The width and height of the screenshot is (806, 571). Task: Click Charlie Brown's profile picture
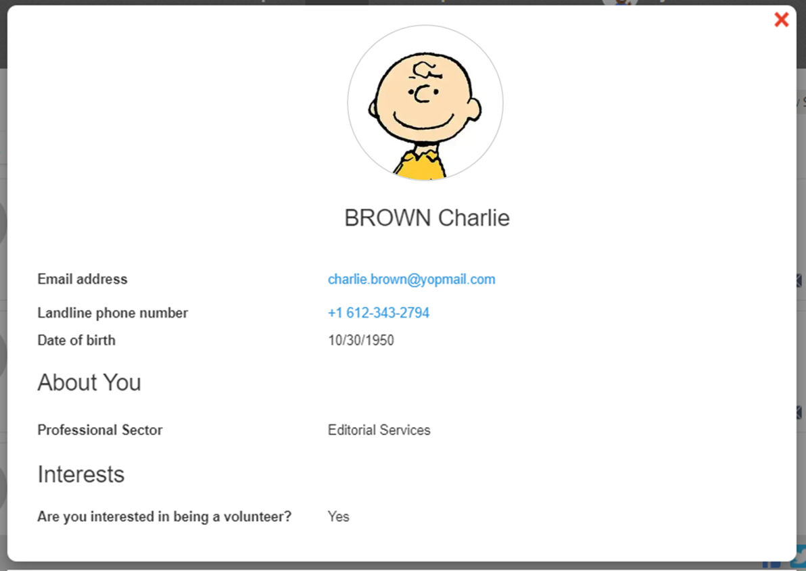425,103
